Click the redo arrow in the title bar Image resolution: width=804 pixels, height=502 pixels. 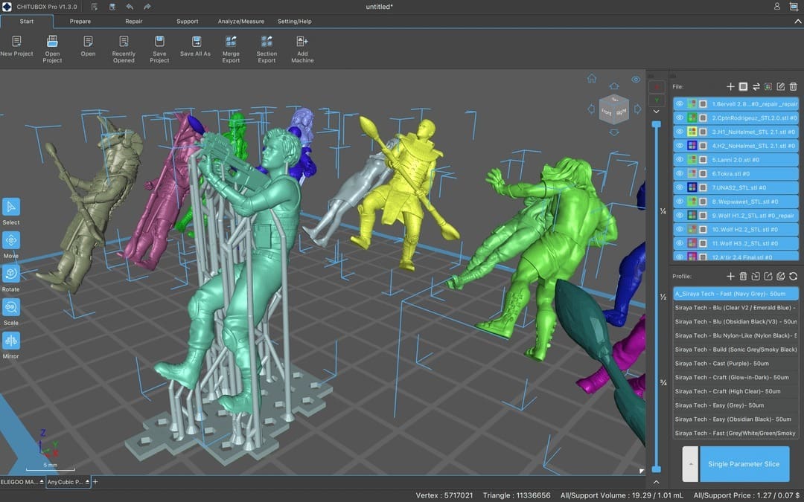147,7
